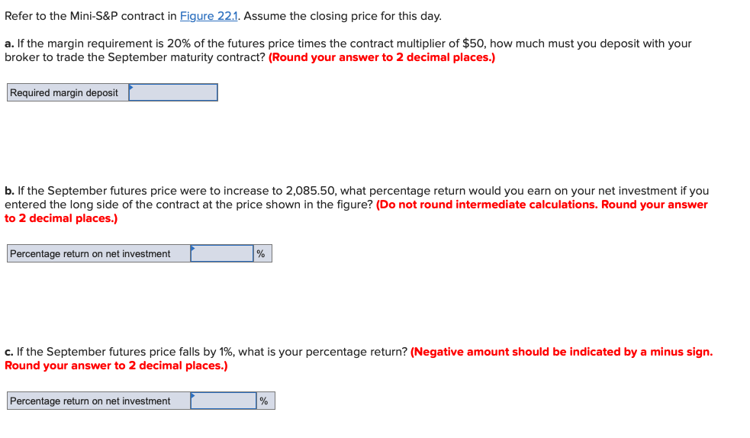Screen dimensions: 750x438
Task: Click the % unit cell in part b
Action: pyautogui.click(x=262, y=253)
